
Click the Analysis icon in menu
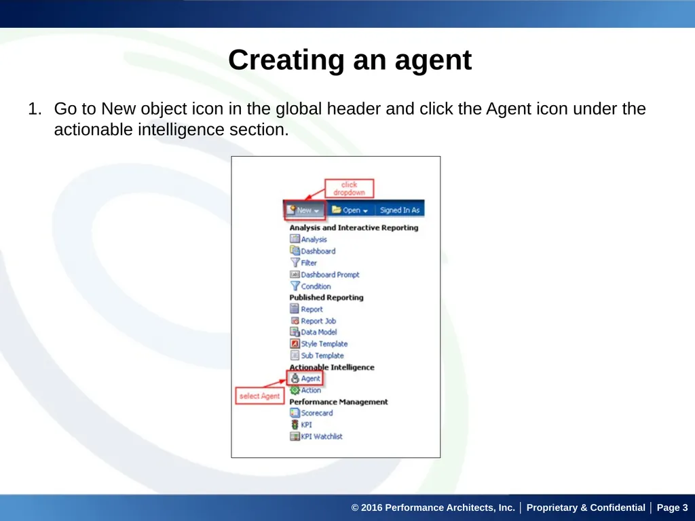pyautogui.click(x=295, y=239)
